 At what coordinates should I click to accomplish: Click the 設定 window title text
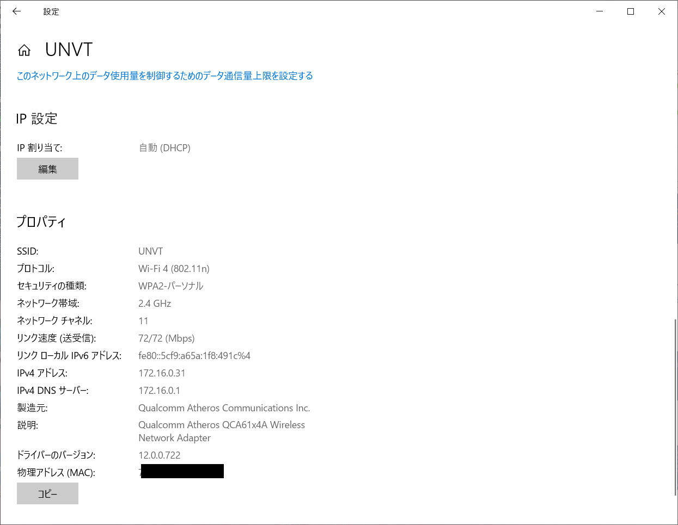click(51, 11)
